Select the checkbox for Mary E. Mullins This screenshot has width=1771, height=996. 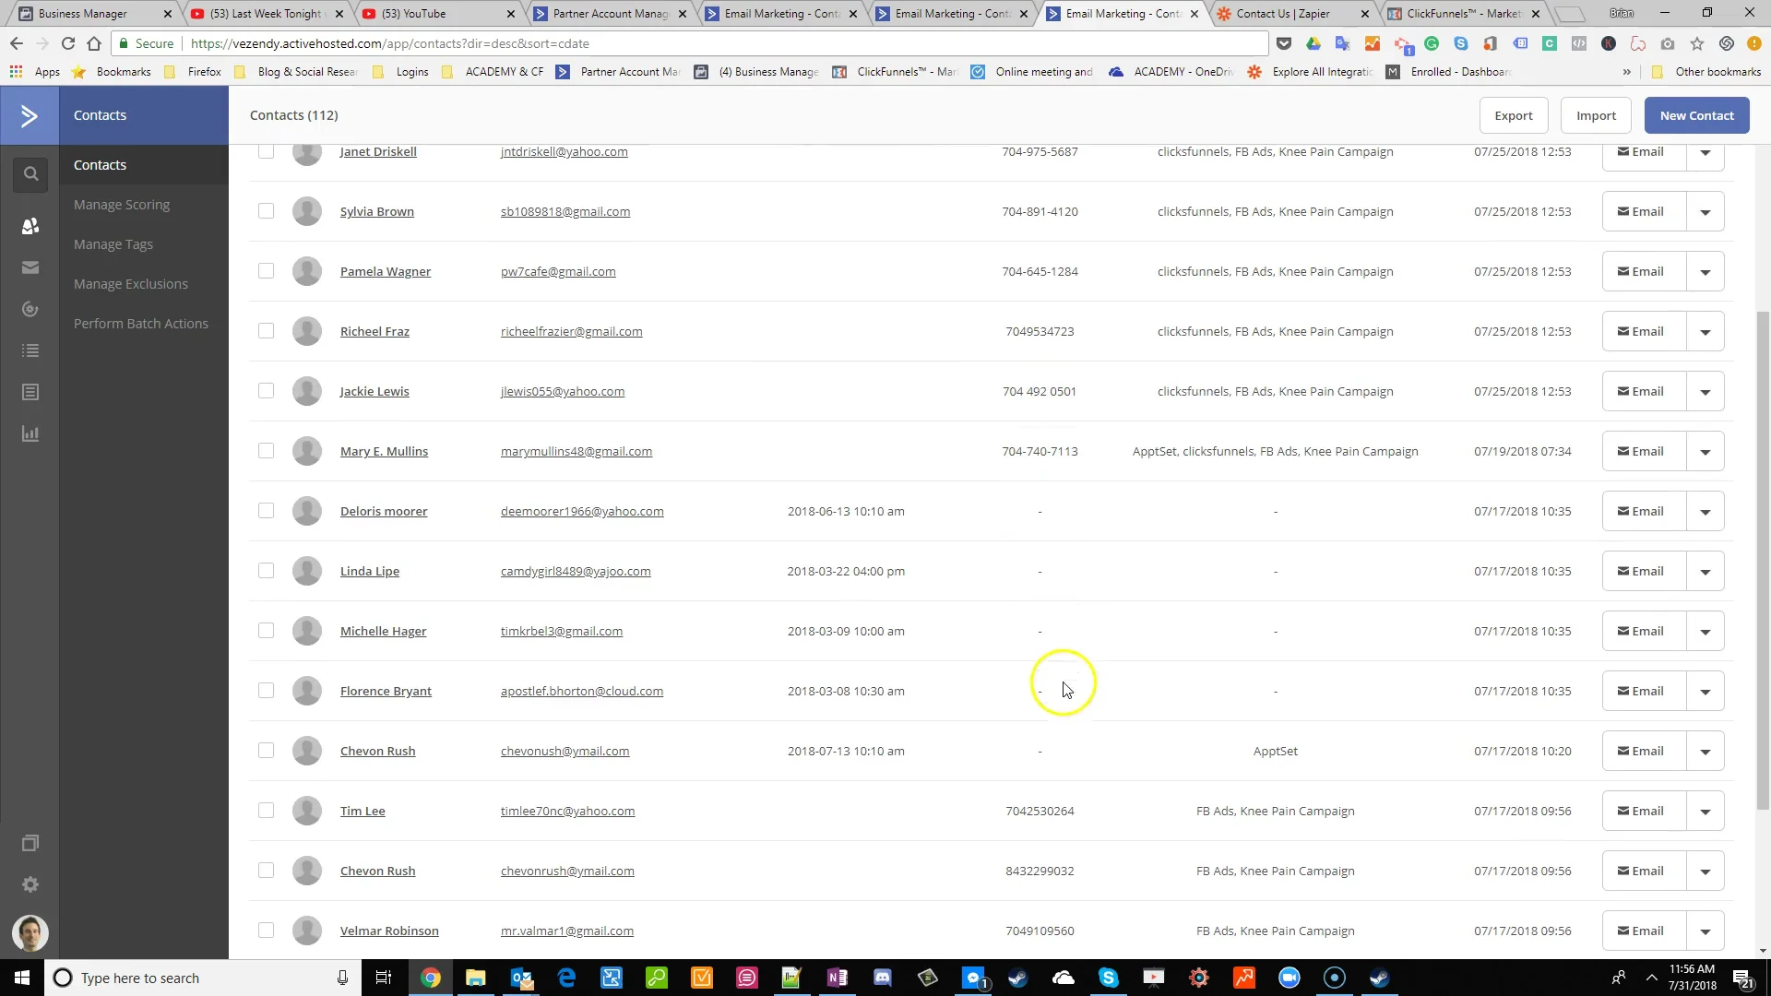(266, 451)
